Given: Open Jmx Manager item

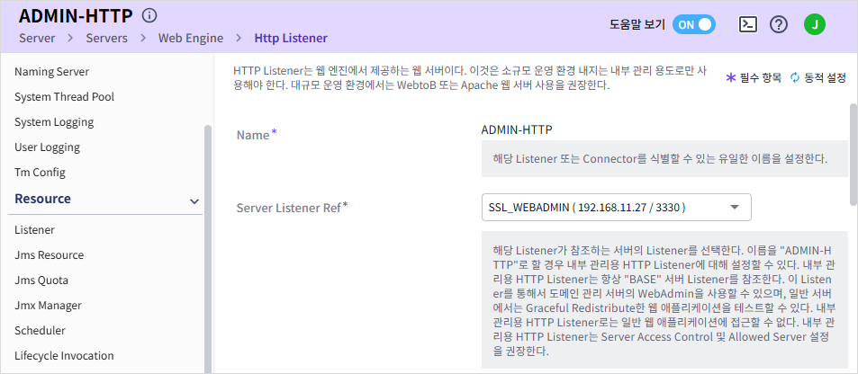Looking at the screenshot, I should 48,305.
